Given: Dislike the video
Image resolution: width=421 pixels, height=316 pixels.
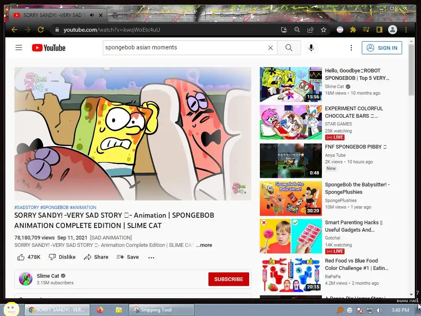Looking at the screenshot, I should [x=62, y=257].
